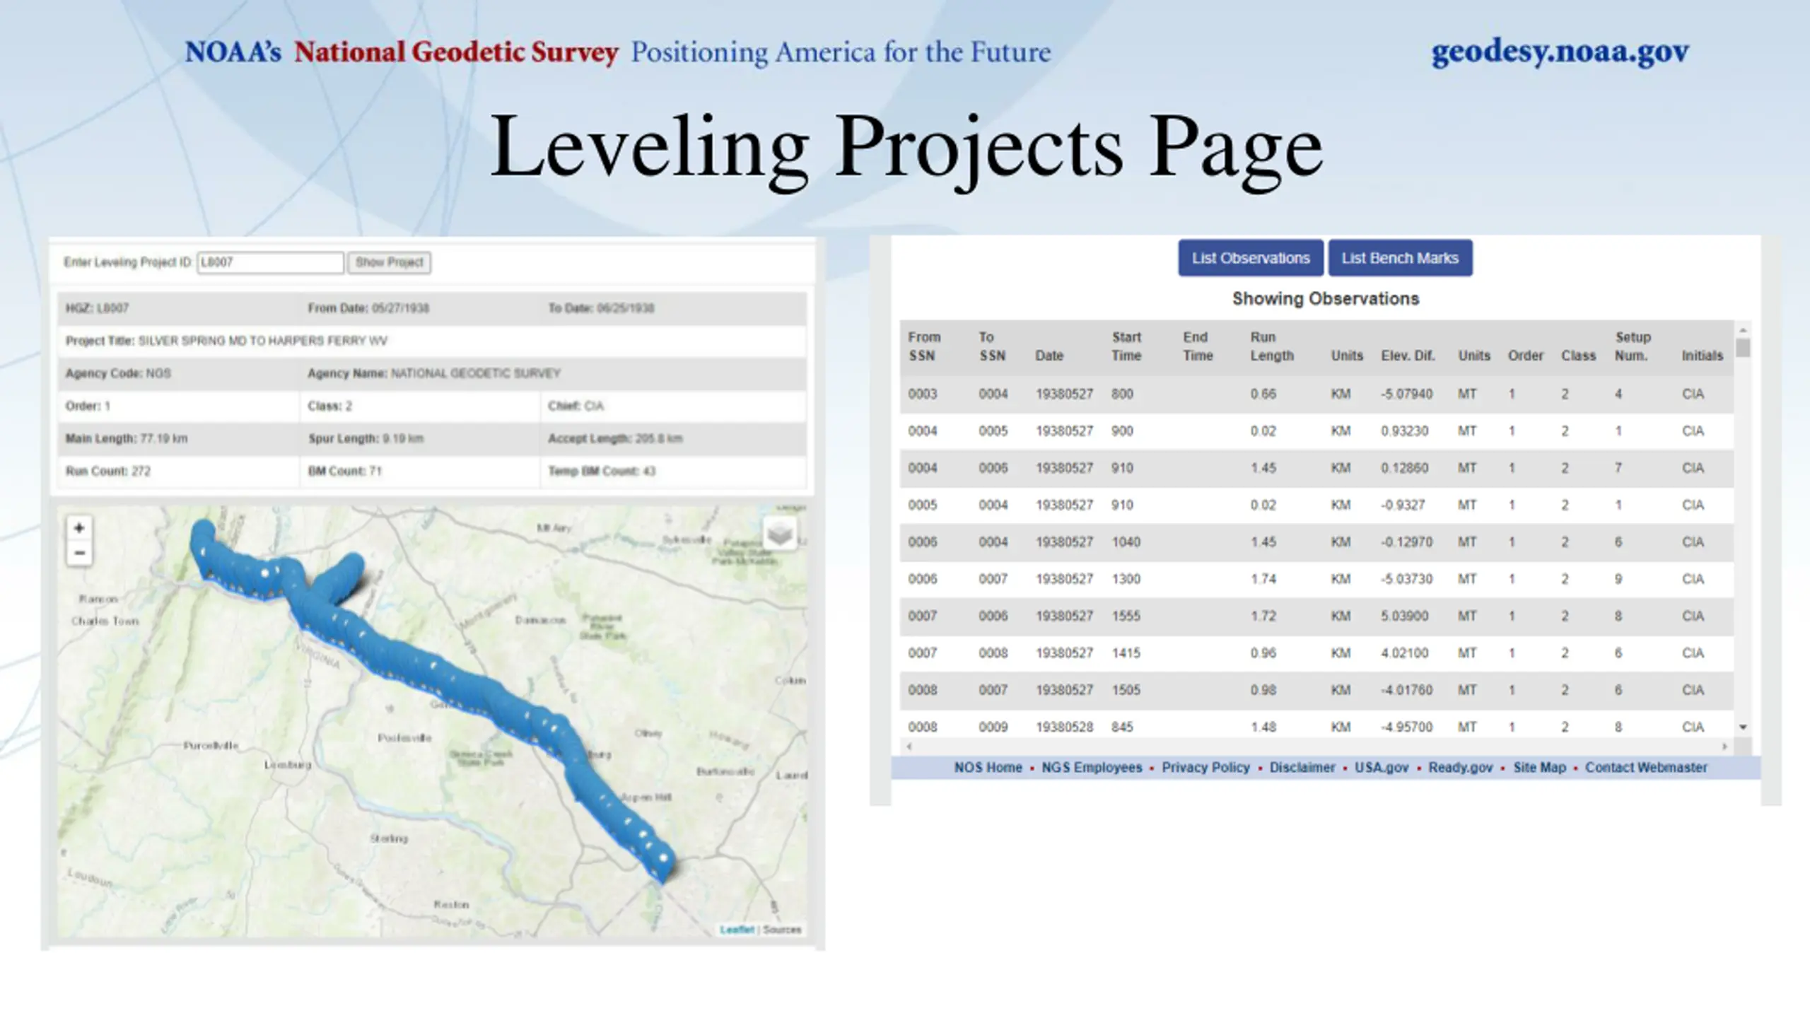The image size is (1810, 1018).
Task: Open the Disclaimer footer link
Action: tap(1302, 768)
